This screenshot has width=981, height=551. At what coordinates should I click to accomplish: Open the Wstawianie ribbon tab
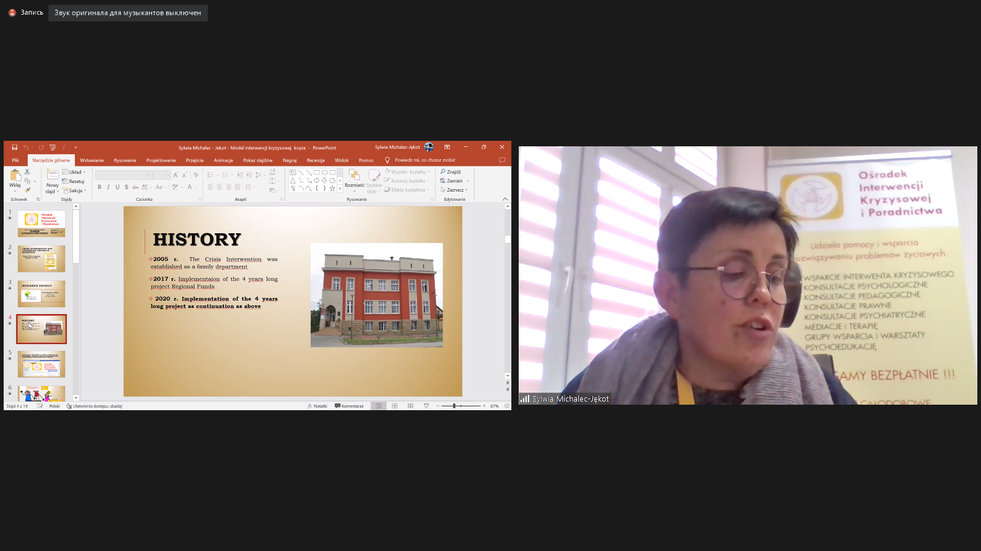click(92, 160)
